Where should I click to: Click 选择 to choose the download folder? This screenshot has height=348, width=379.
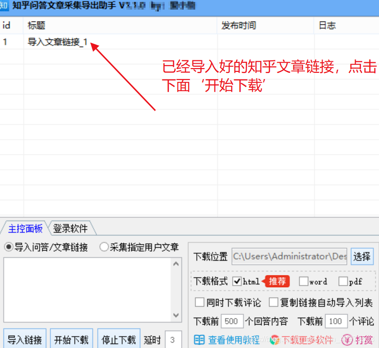click(x=362, y=256)
